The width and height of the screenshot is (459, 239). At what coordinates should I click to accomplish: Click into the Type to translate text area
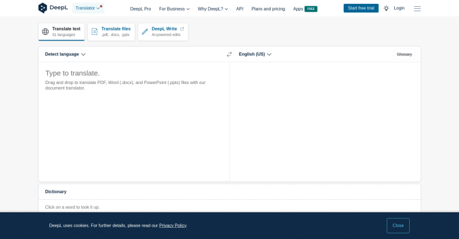click(134, 121)
